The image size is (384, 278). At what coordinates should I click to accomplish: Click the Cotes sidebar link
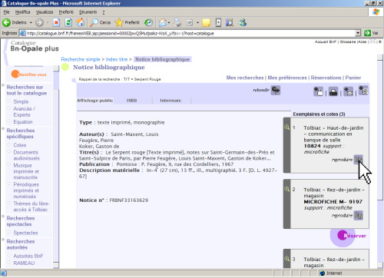click(20, 145)
